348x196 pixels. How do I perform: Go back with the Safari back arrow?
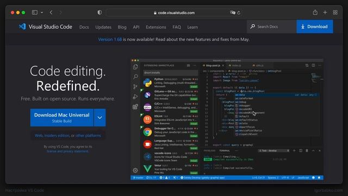coord(51,13)
